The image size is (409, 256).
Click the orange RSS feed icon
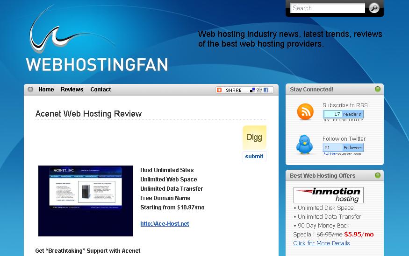click(305, 112)
